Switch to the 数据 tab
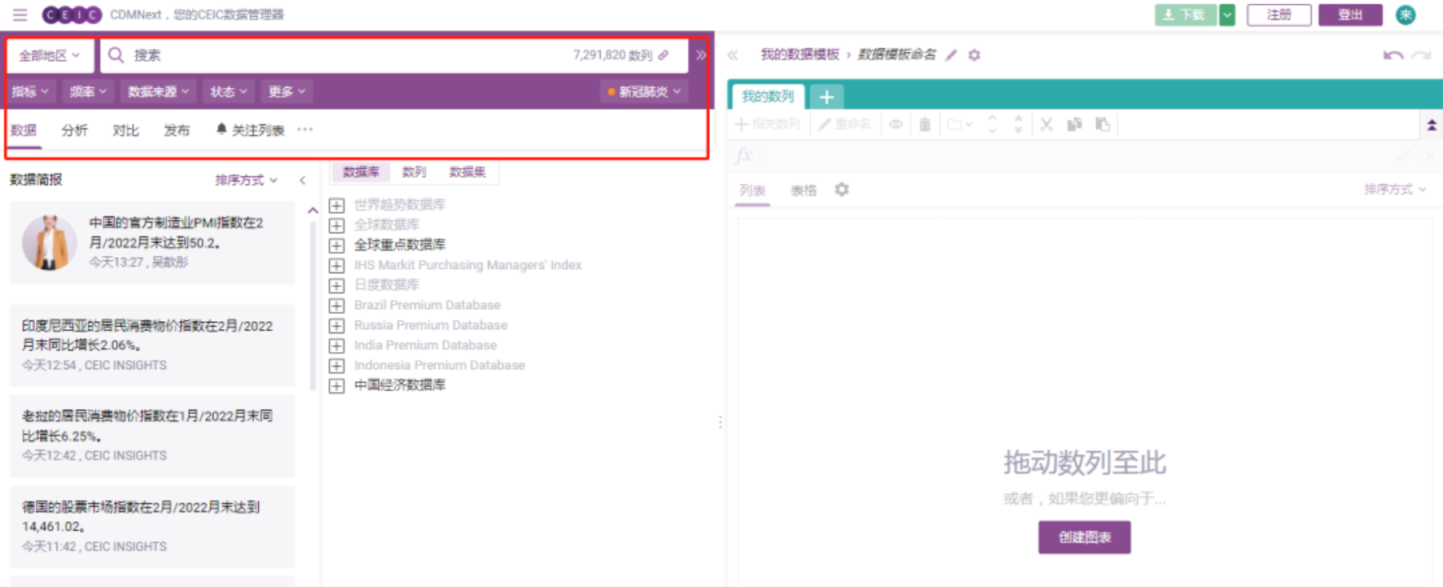 24,130
